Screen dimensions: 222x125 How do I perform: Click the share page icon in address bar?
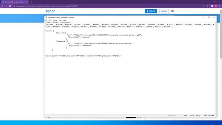(204, 6)
